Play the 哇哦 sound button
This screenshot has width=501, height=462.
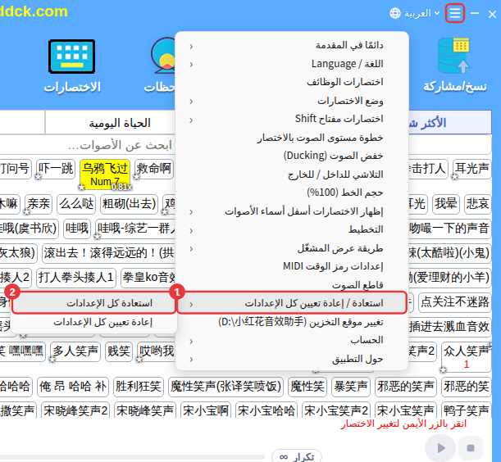(77, 229)
